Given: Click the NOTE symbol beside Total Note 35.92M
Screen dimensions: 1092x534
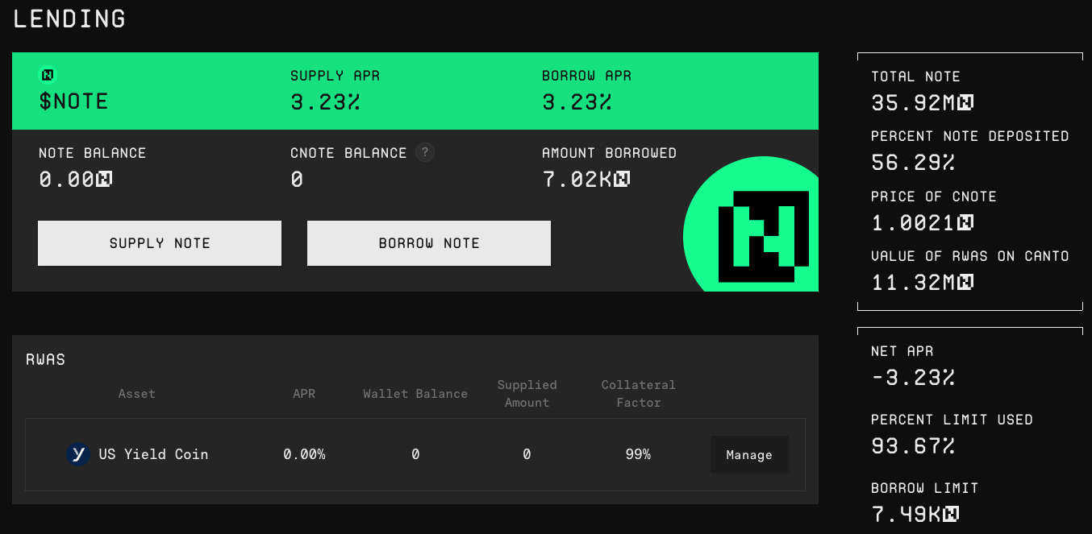Looking at the screenshot, I should 965,103.
